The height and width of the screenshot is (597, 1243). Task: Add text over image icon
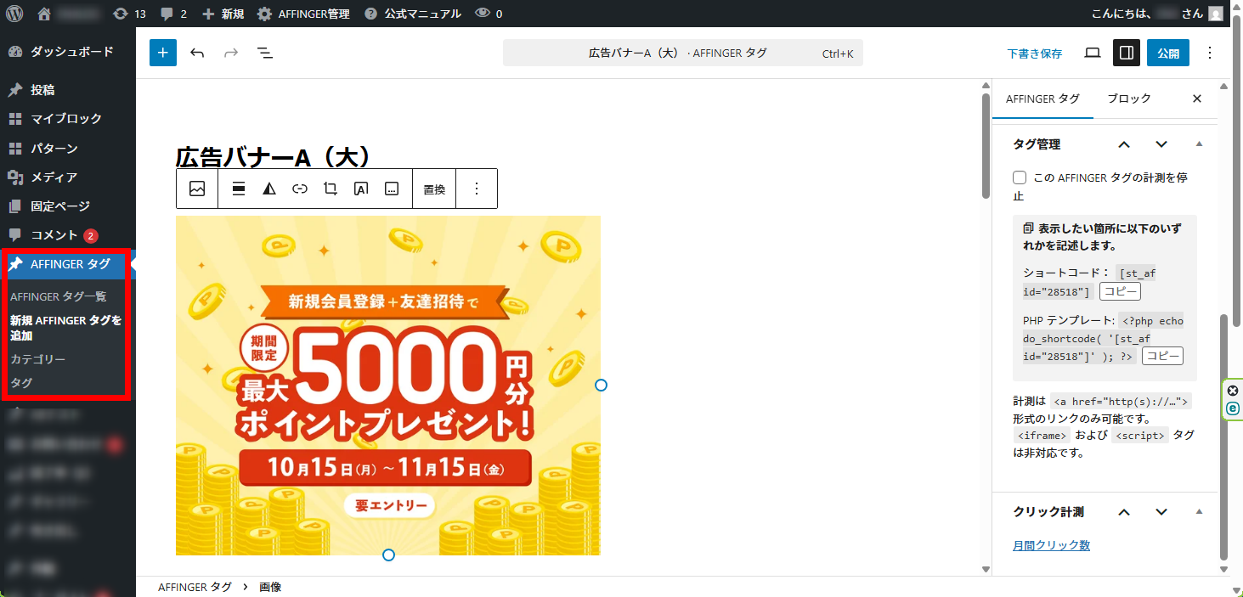click(x=361, y=189)
